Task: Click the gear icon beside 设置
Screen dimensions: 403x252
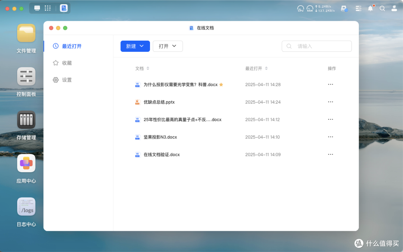Action: coord(56,80)
